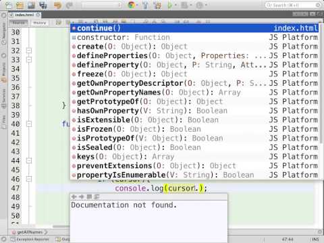This screenshot has width=324, height=243.
Task: Click the editor horizontal scrollbar
Action: (x=61, y=226)
